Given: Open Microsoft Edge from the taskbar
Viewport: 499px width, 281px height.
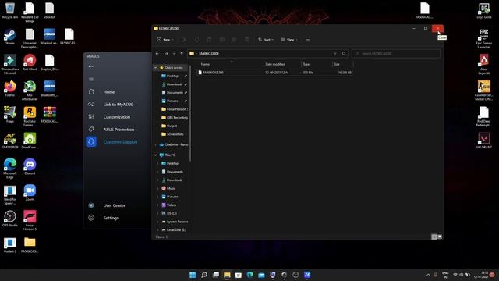Looking at the screenshot, I should (x=249, y=275).
